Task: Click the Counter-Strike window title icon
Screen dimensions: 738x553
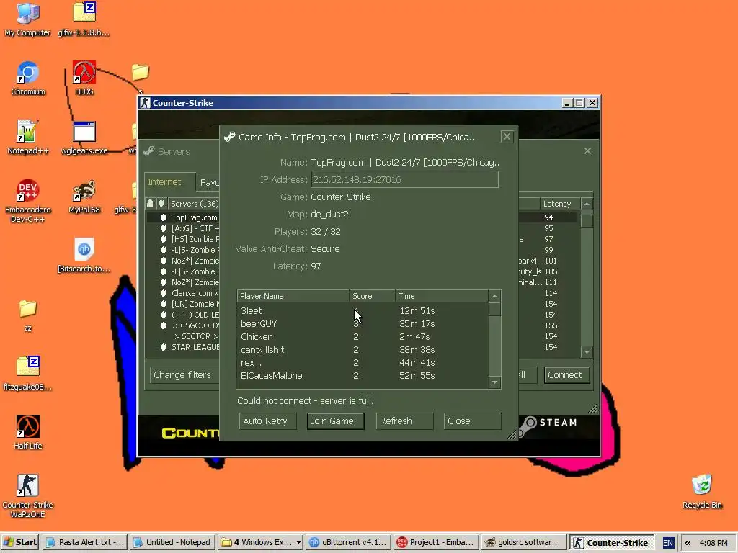Action: click(x=146, y=102)
